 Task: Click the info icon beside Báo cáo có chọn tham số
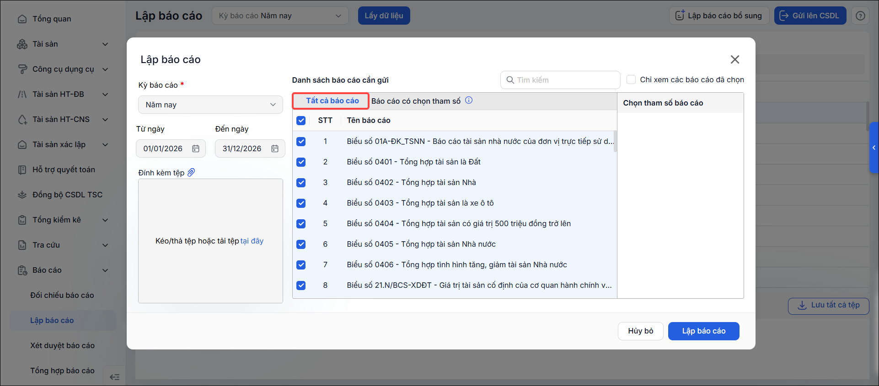tap(469, 100)
